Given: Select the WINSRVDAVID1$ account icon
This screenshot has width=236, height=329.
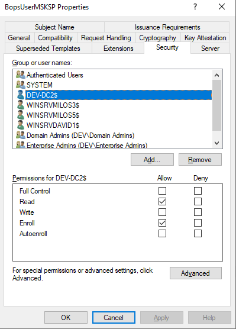Looking at the screenshot, I should [21, 125].
